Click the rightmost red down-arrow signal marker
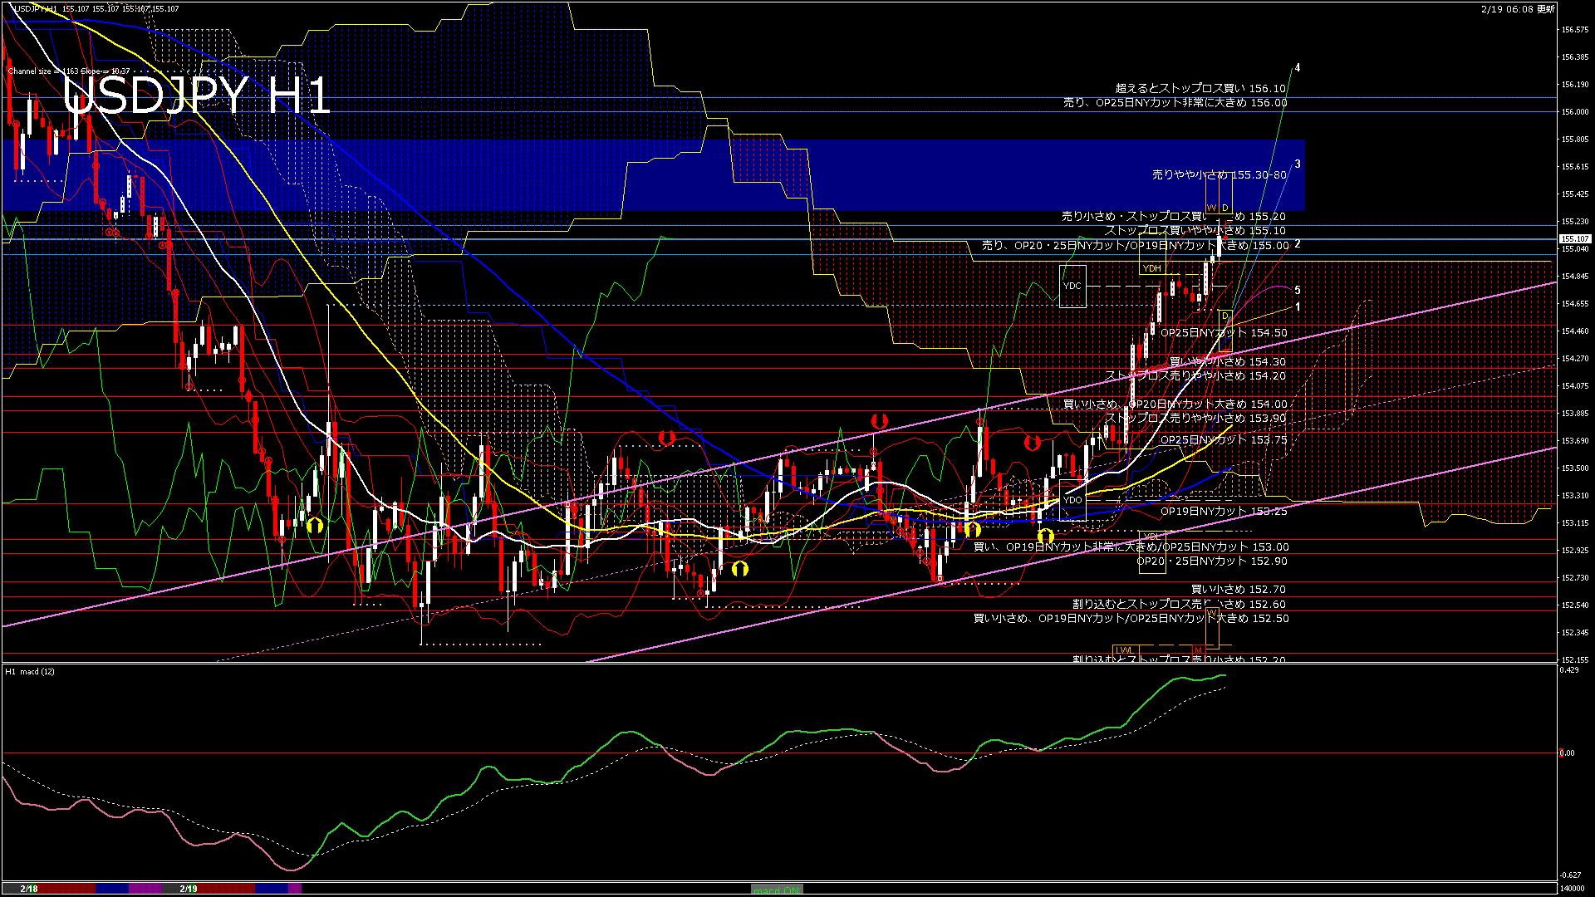 [1032, 443]
